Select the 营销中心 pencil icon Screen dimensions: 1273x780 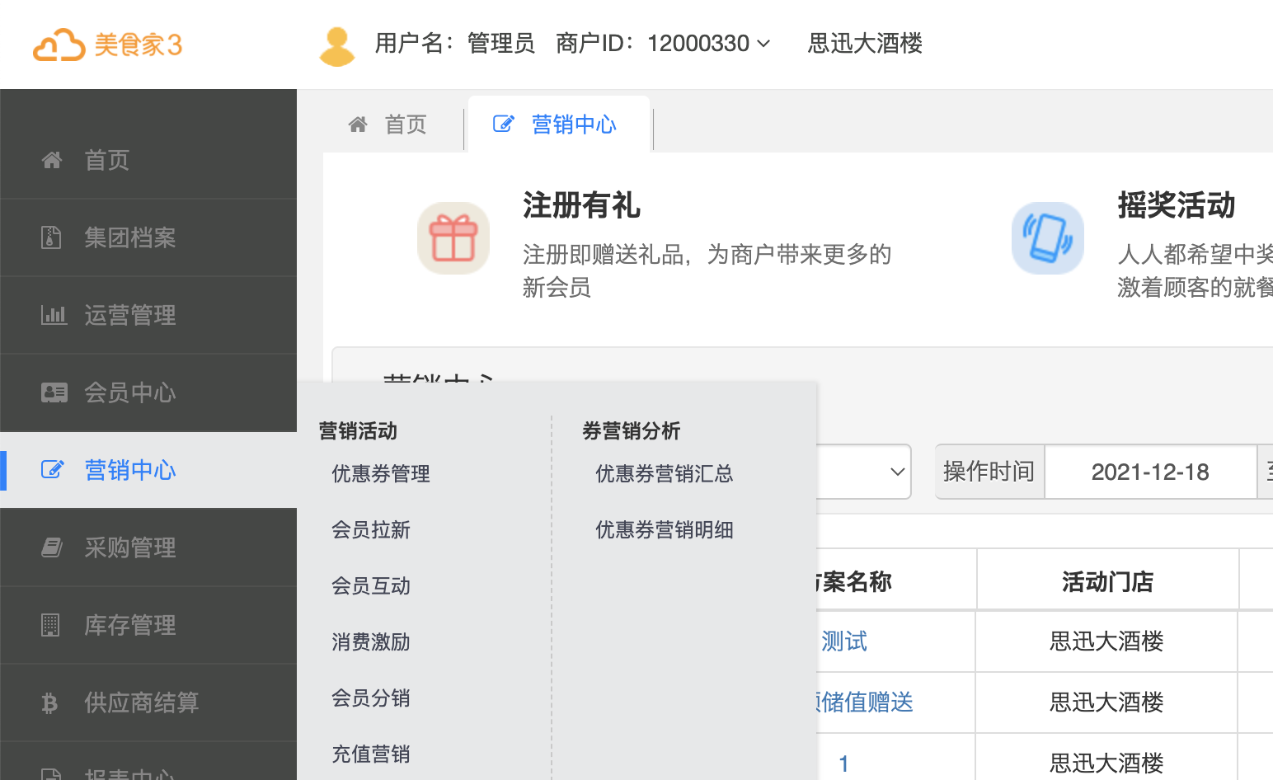pos(52,469)
